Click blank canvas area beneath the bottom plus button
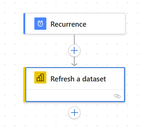The height and width of the screenshot is (132, 147). pyautogui.click(x=74, y=126)
